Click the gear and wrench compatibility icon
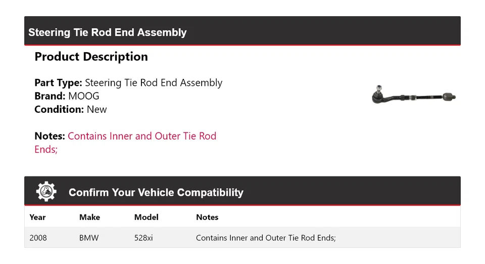The height and width of the screenshot is (264, 485). coord(46,192)
